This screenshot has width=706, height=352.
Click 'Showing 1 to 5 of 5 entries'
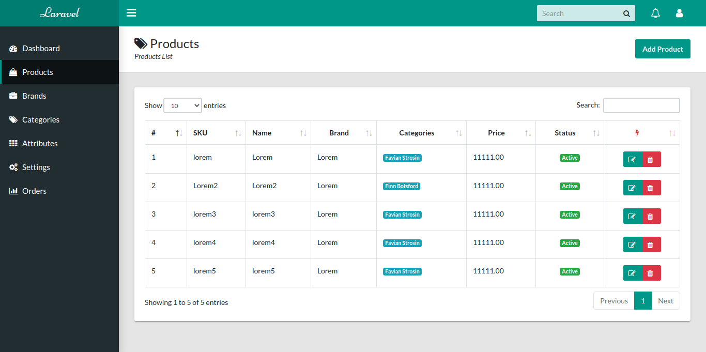(x=186, y=302)
